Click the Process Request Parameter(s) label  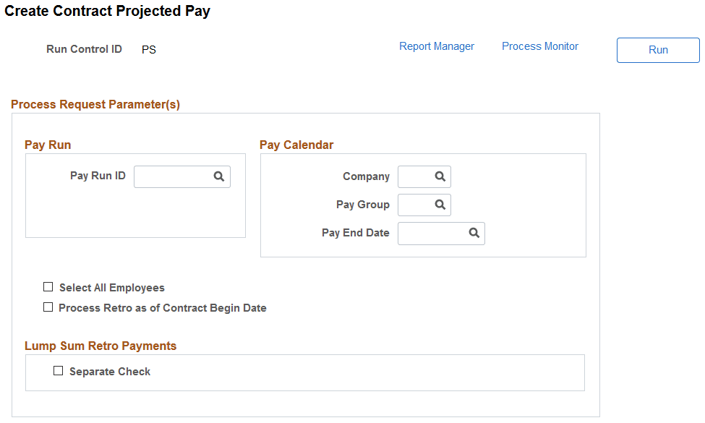click(x=97, y=104)
